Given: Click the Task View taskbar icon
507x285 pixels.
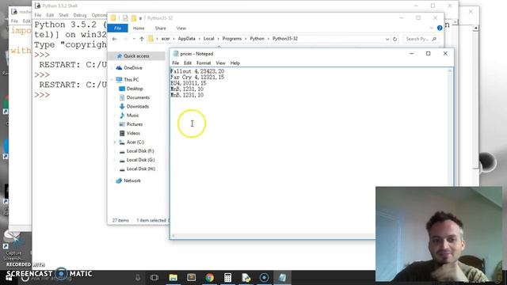Looking at the screenshot, I should coord(154,278).
